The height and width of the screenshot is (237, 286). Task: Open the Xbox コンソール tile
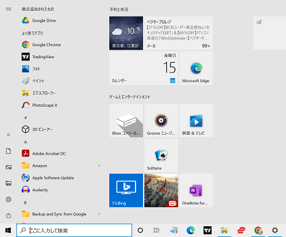click(126, 120)
